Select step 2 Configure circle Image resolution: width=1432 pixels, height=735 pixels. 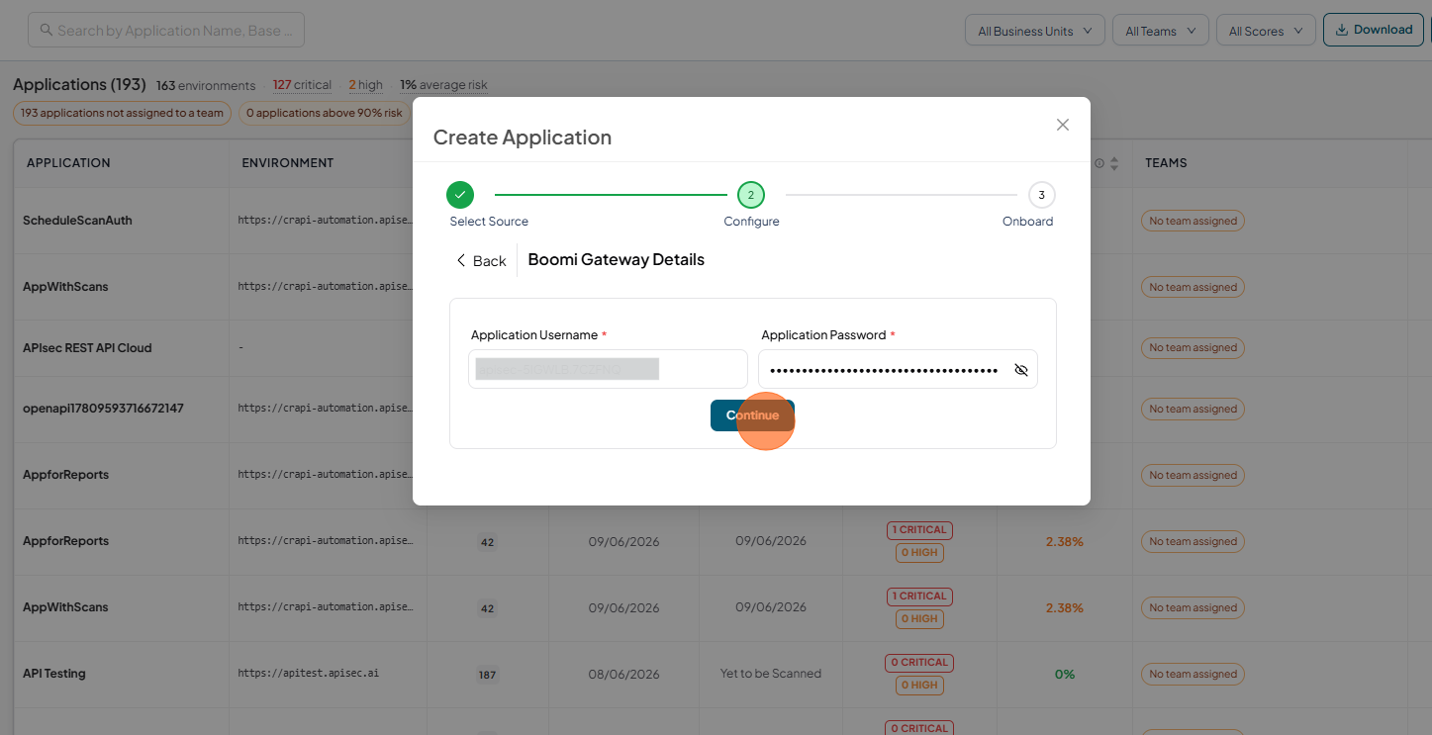751,195
